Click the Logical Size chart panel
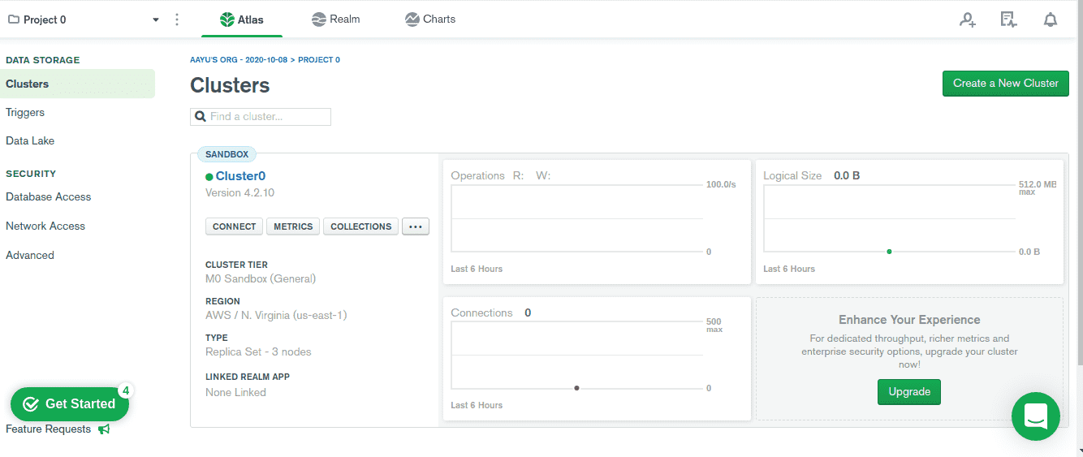 (909, 222)
